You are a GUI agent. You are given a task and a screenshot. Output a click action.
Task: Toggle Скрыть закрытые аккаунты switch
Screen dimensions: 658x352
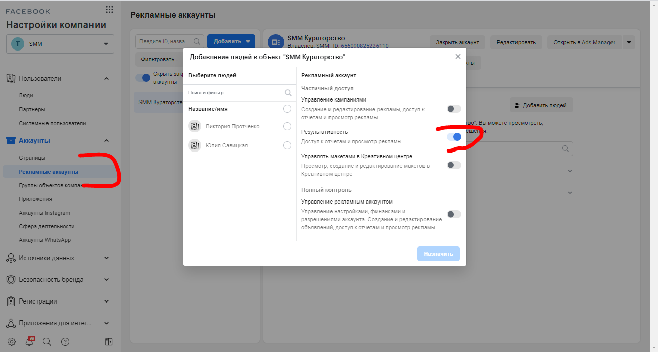pyautogui.click(x=144, y=78)
